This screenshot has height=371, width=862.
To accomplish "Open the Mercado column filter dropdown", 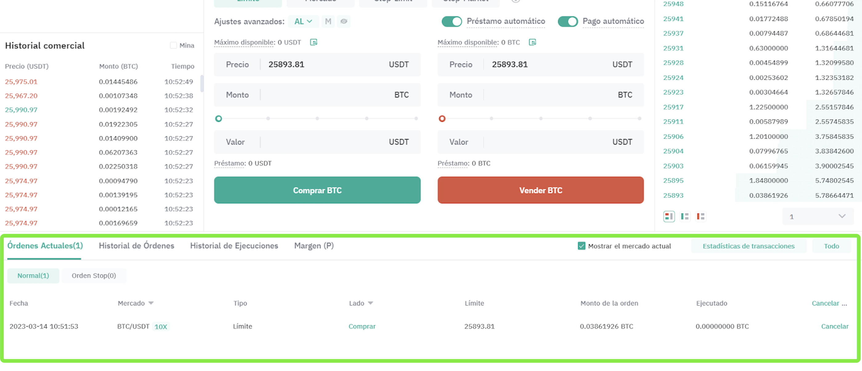I will [151, 303].
